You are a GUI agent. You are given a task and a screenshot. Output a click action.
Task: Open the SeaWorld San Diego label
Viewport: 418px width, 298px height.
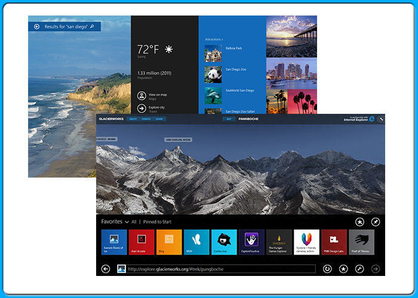239,91
